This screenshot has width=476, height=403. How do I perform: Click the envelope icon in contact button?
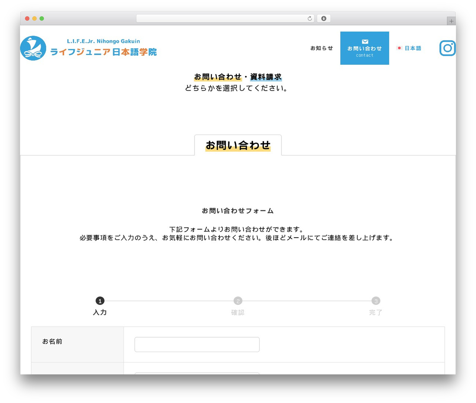(x=365, y=42)
